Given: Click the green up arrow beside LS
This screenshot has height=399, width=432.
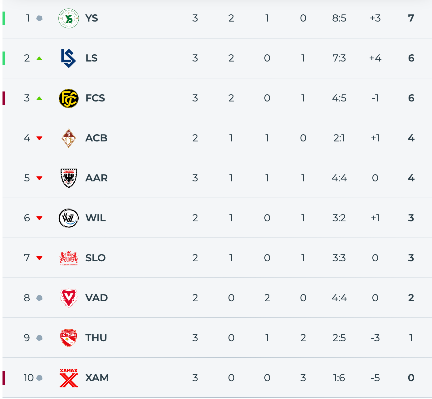Looking at the screenshot, I should [x=39, y=58].
